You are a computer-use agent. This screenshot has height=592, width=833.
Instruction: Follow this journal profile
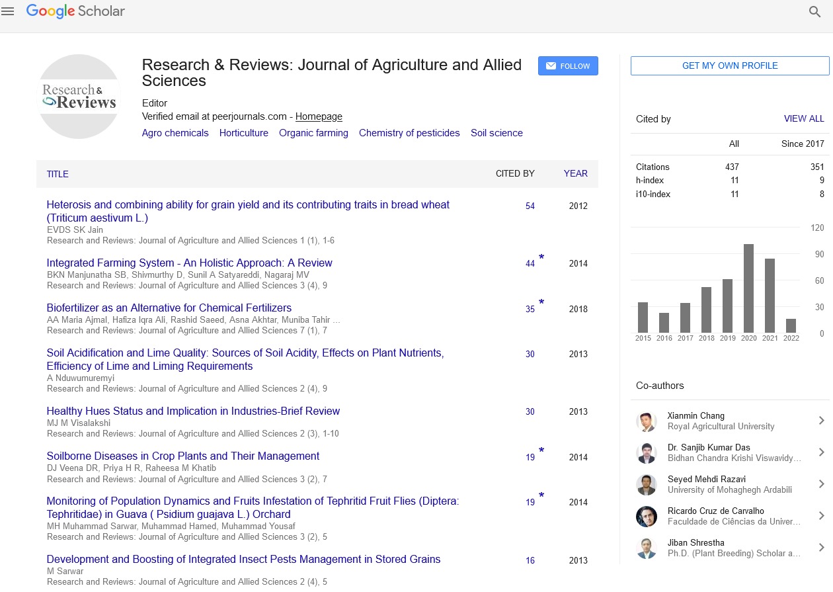(x=568, y=66)
